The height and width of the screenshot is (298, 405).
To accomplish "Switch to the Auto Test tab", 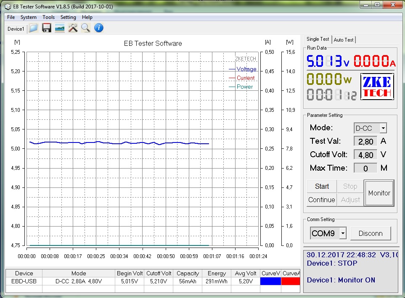I will click(x=344, y=40).
